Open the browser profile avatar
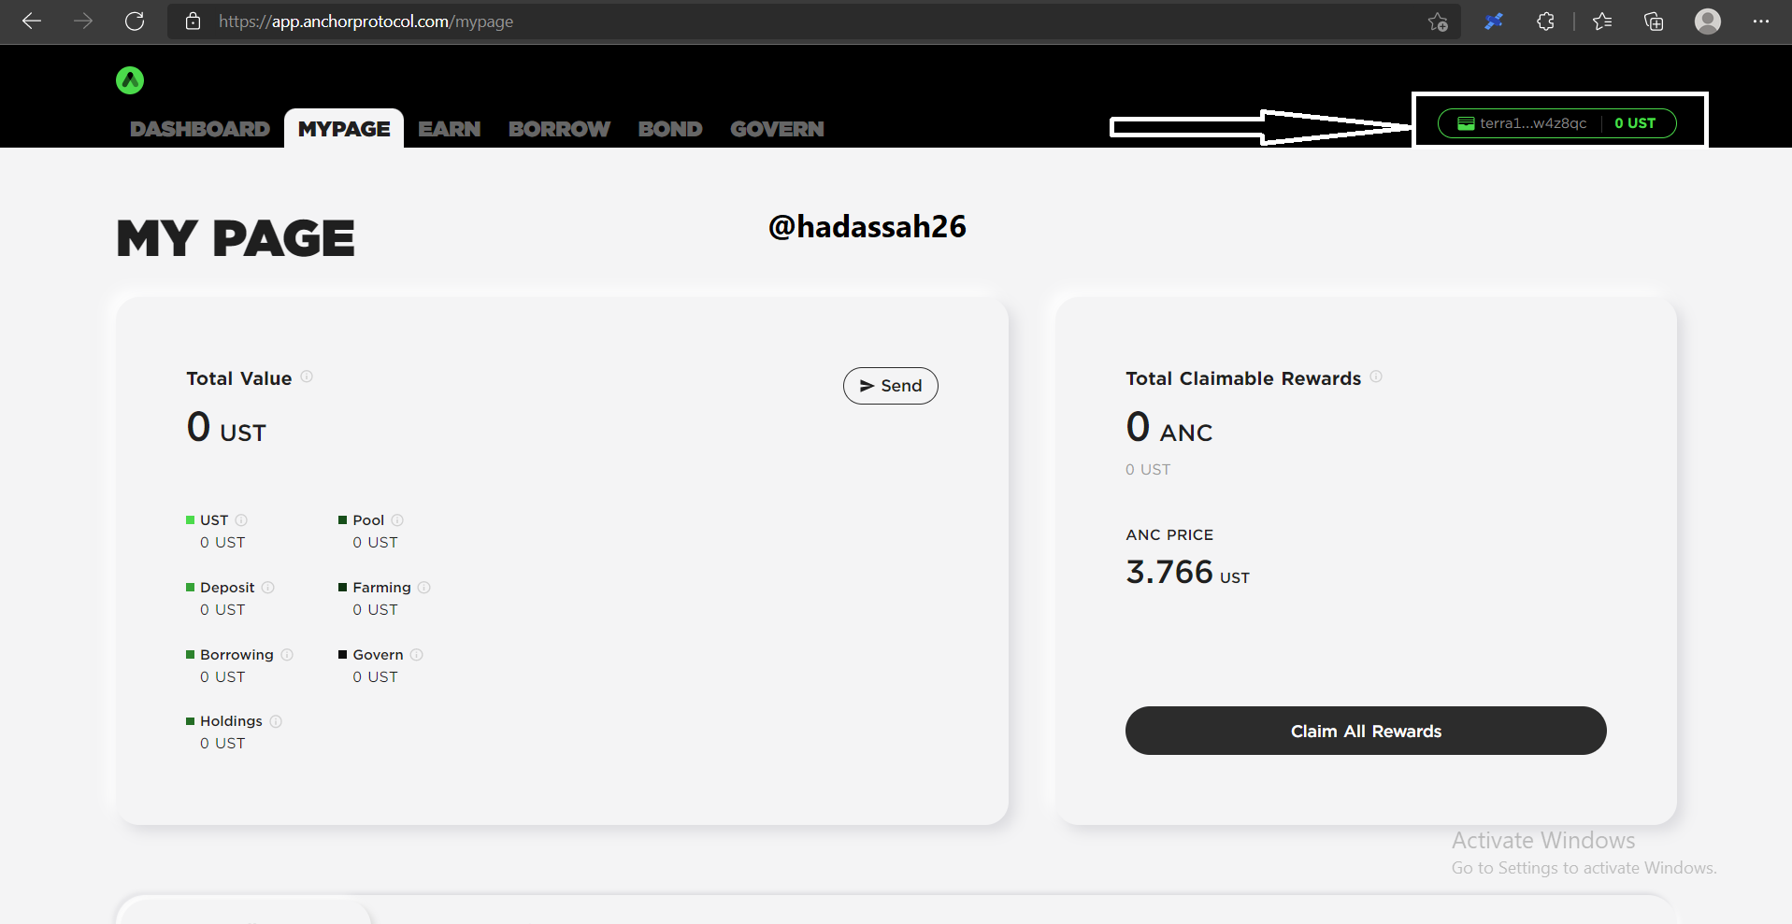The height and width of the screenshot is (924, 1792). pos(1708,21)
